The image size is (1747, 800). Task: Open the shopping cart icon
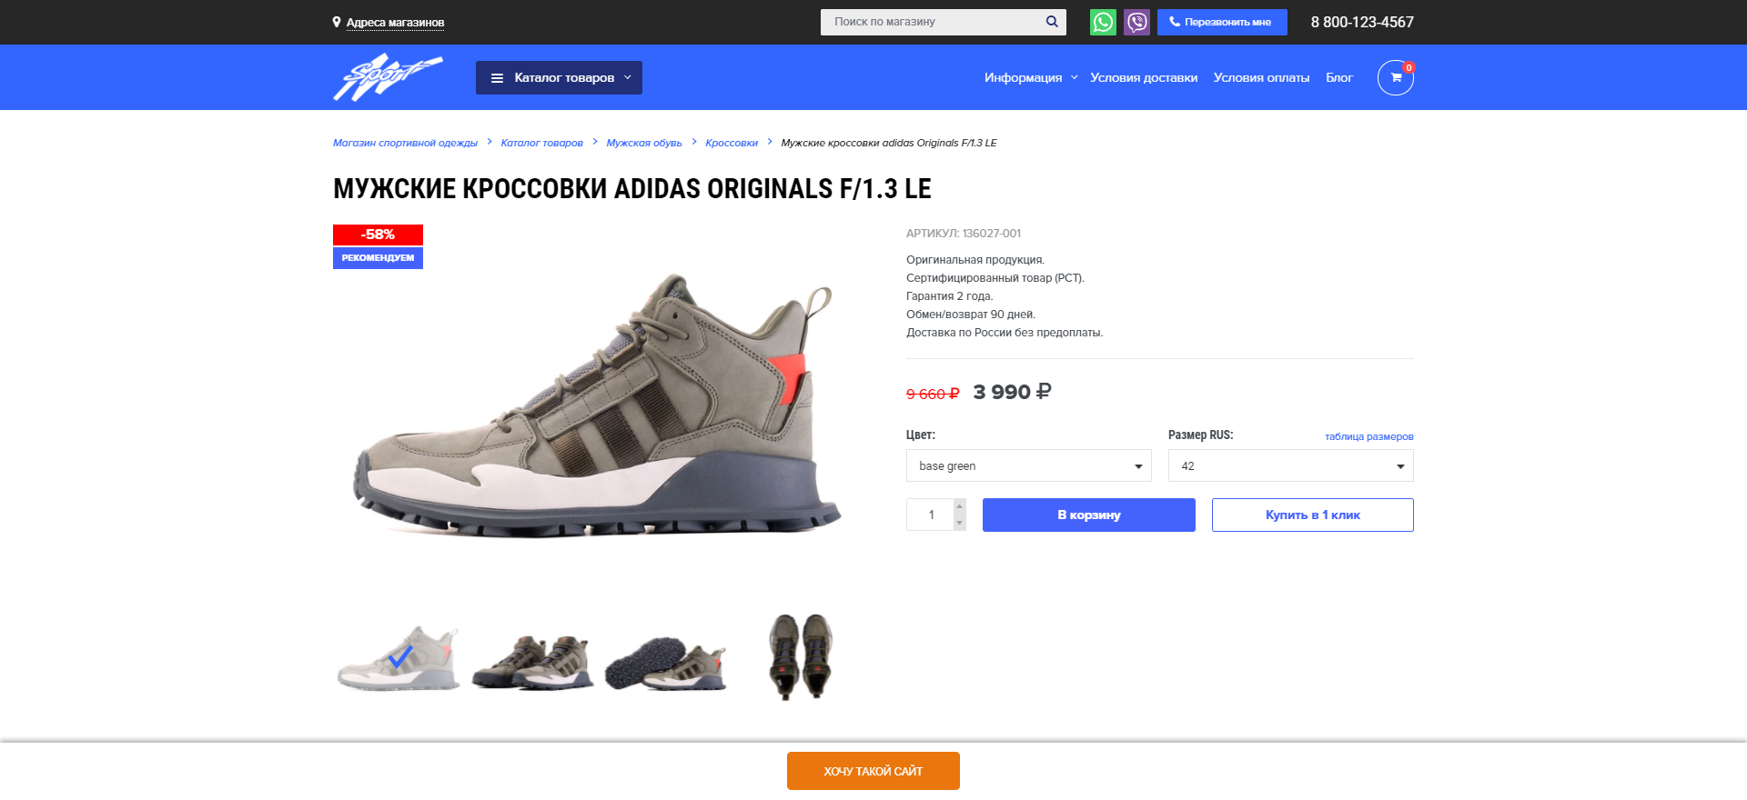[1395, 78]
